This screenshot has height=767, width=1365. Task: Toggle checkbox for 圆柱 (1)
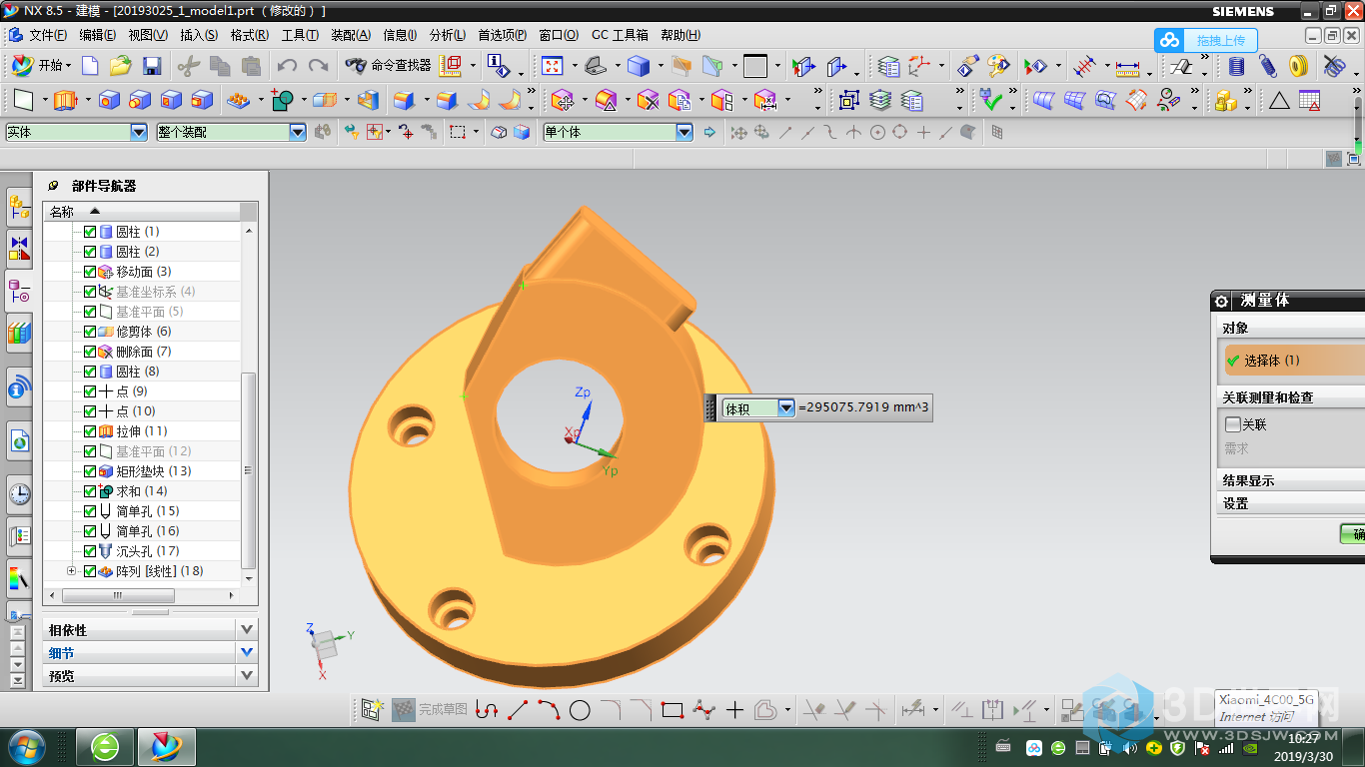[90, 232]
